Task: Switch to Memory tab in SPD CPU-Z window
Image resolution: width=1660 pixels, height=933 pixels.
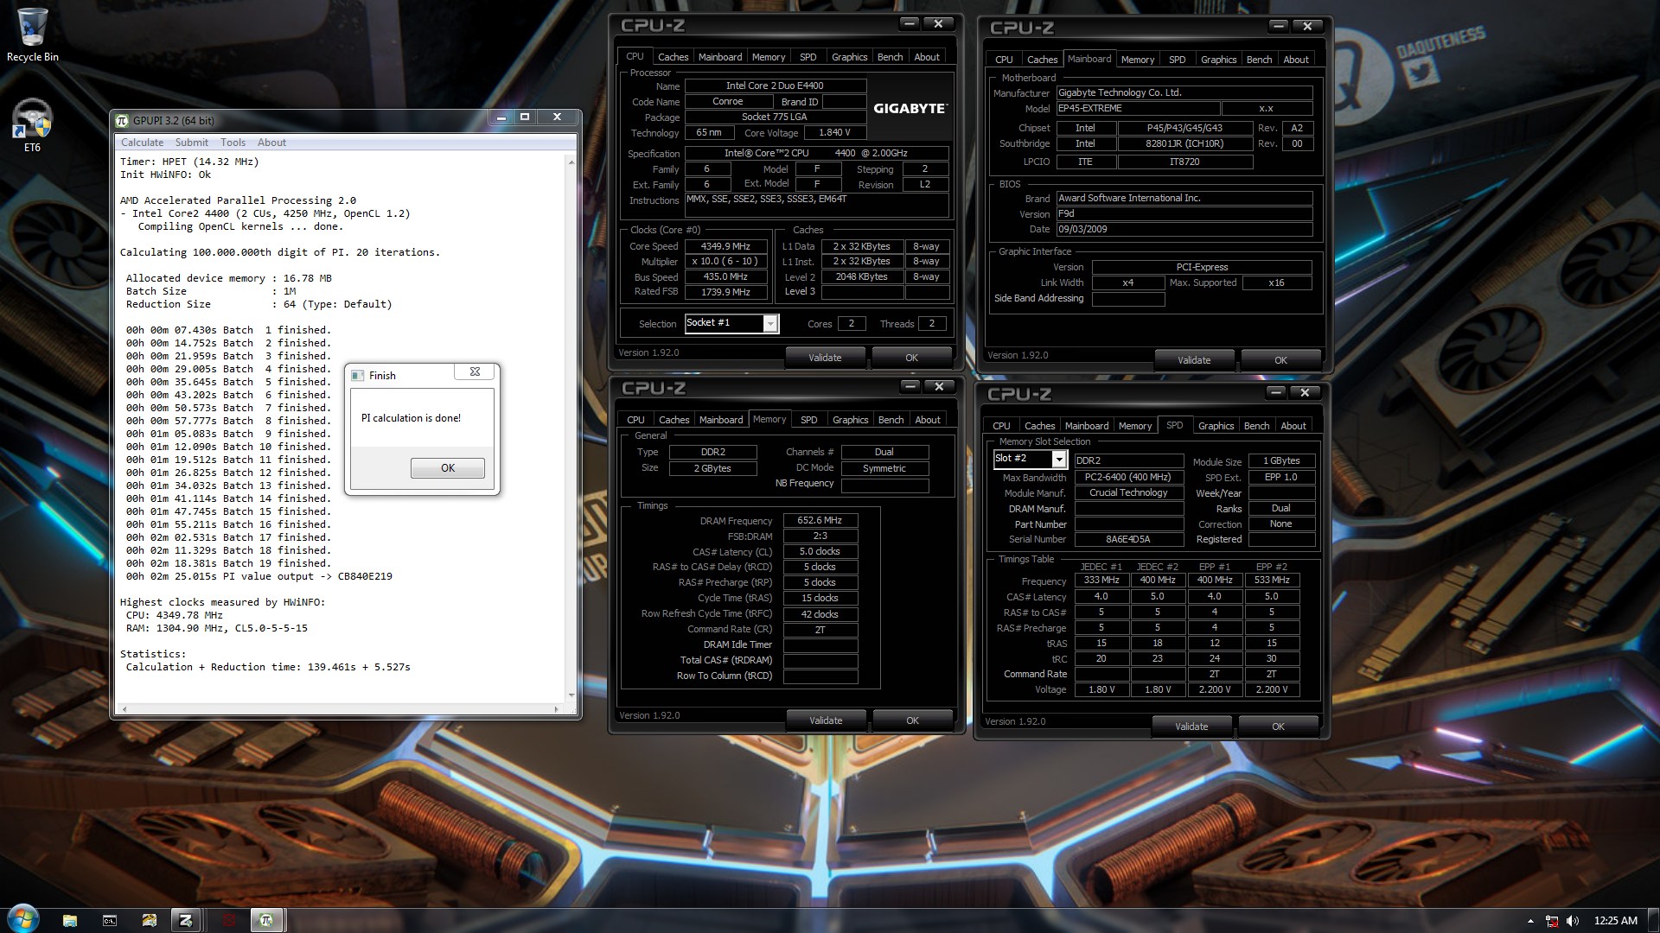Action: click(x=1135, y=426)
